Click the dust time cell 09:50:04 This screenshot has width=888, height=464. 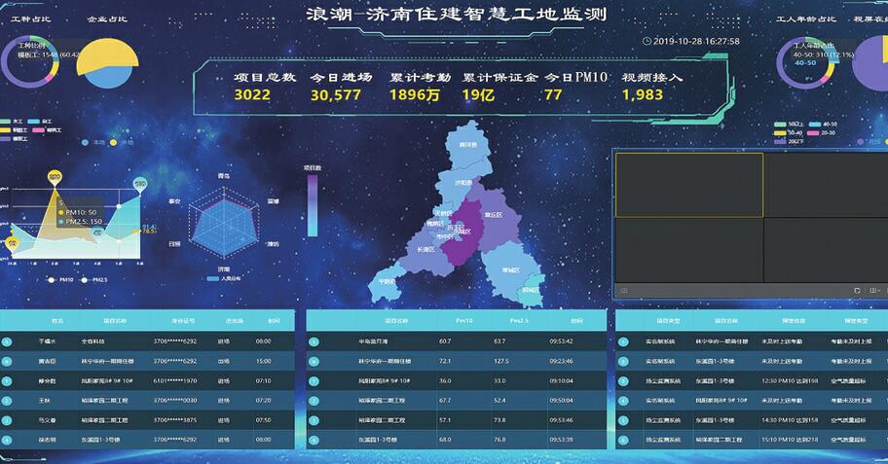[x=561, y=401]
